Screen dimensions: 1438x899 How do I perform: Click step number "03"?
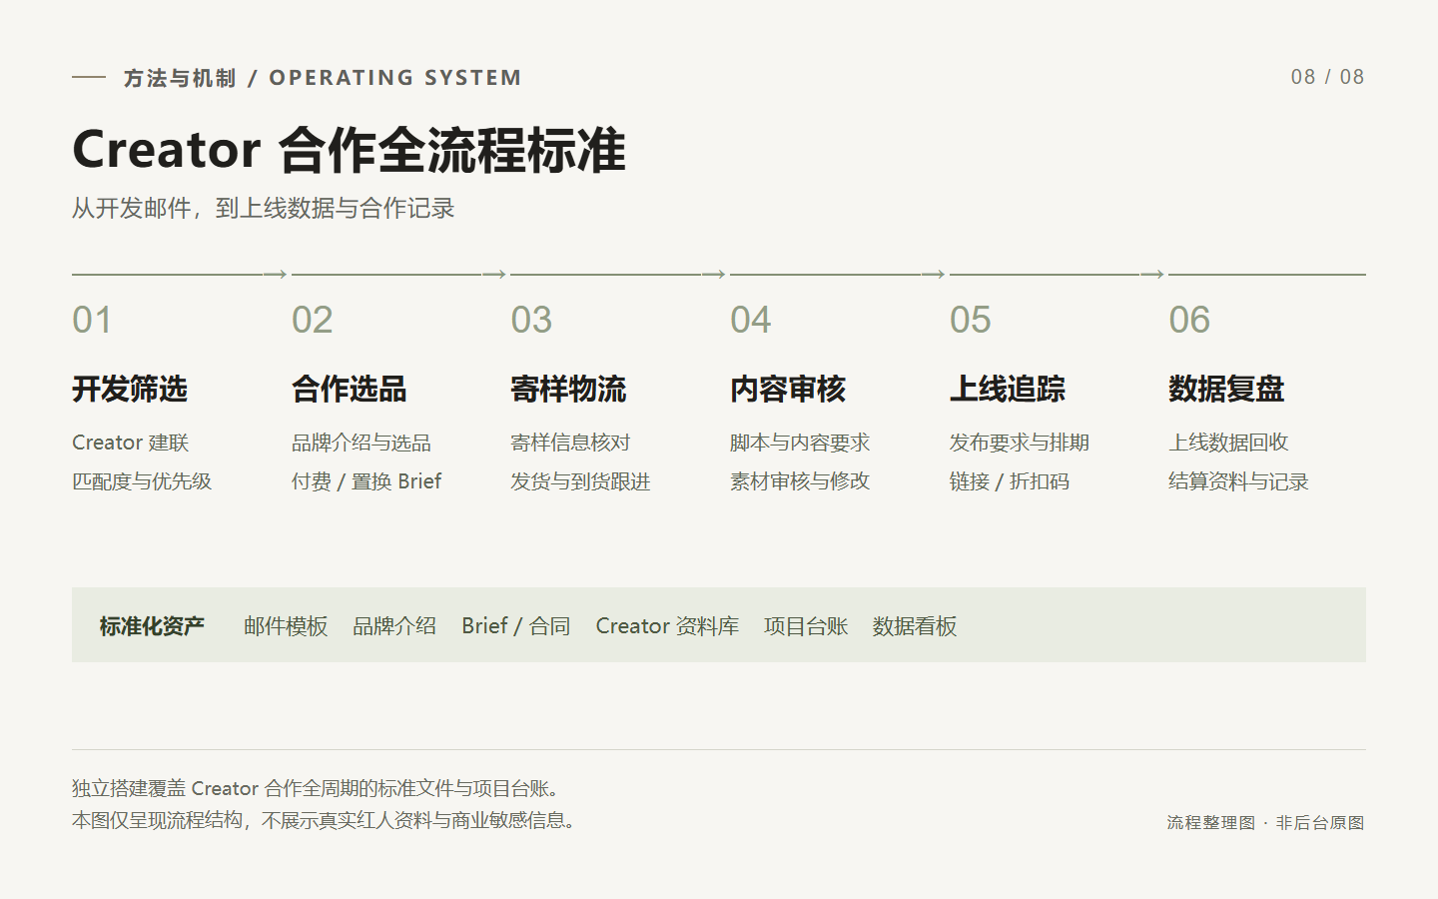coord(531,320)
